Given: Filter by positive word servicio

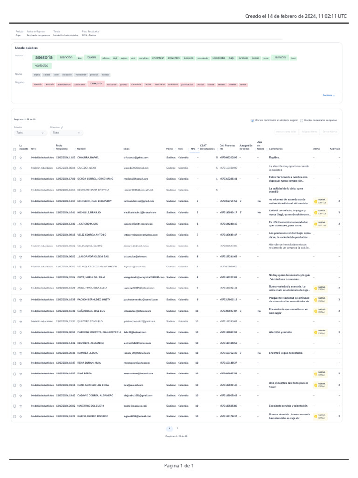Looking at the screenshot, I should [280, 57].
